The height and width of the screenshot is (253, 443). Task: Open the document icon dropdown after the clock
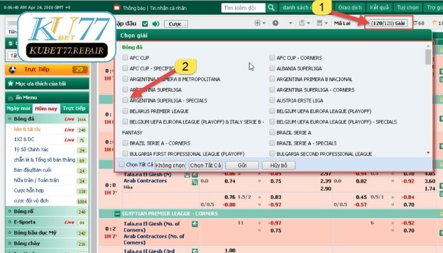click(304, 23)
